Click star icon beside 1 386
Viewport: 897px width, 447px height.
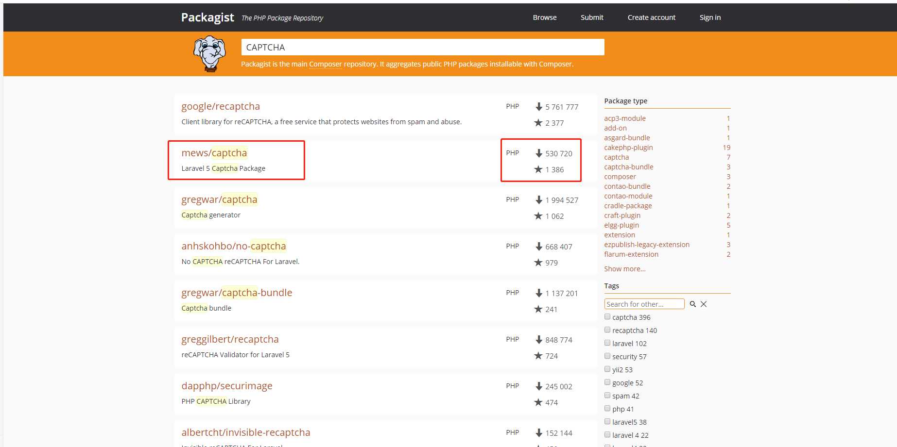(538, 169)
